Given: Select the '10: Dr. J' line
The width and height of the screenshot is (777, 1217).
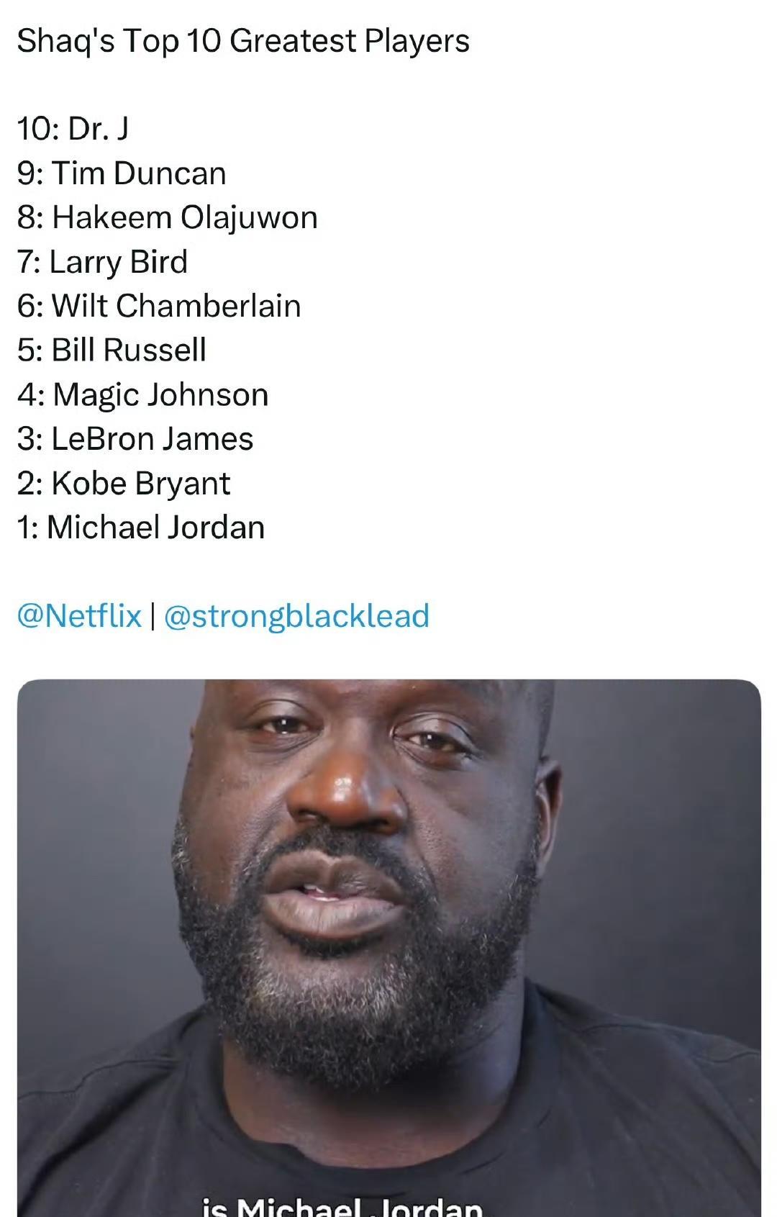Looking at the screenshot, I should coord(73,129).
